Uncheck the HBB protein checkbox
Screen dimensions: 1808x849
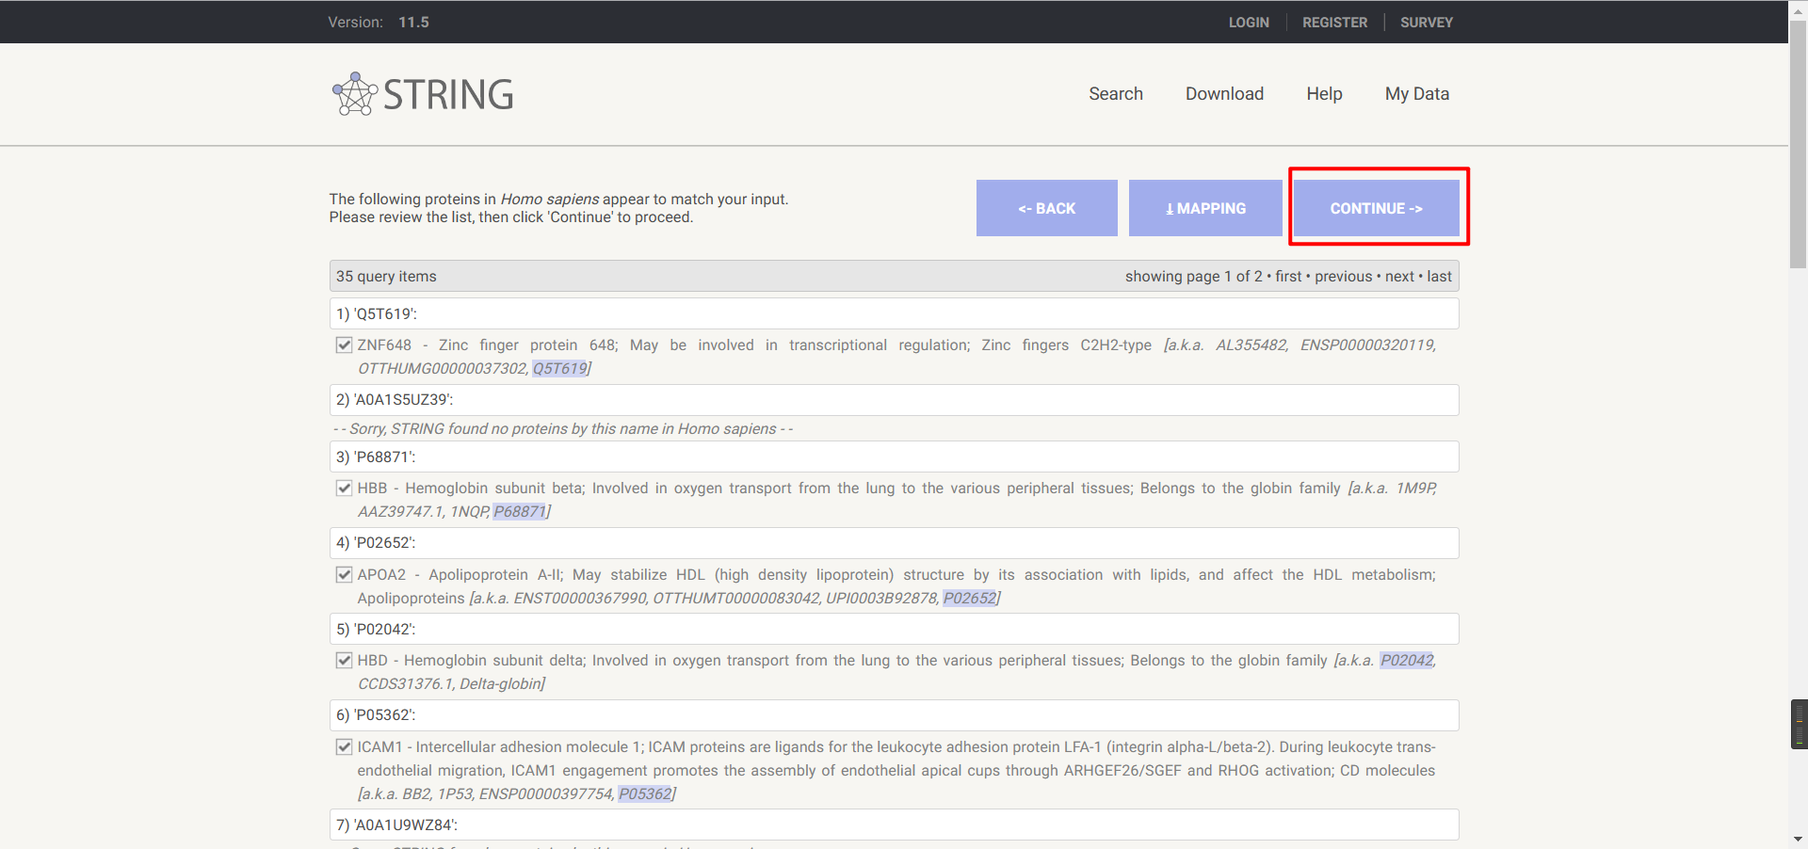(345, 489)
